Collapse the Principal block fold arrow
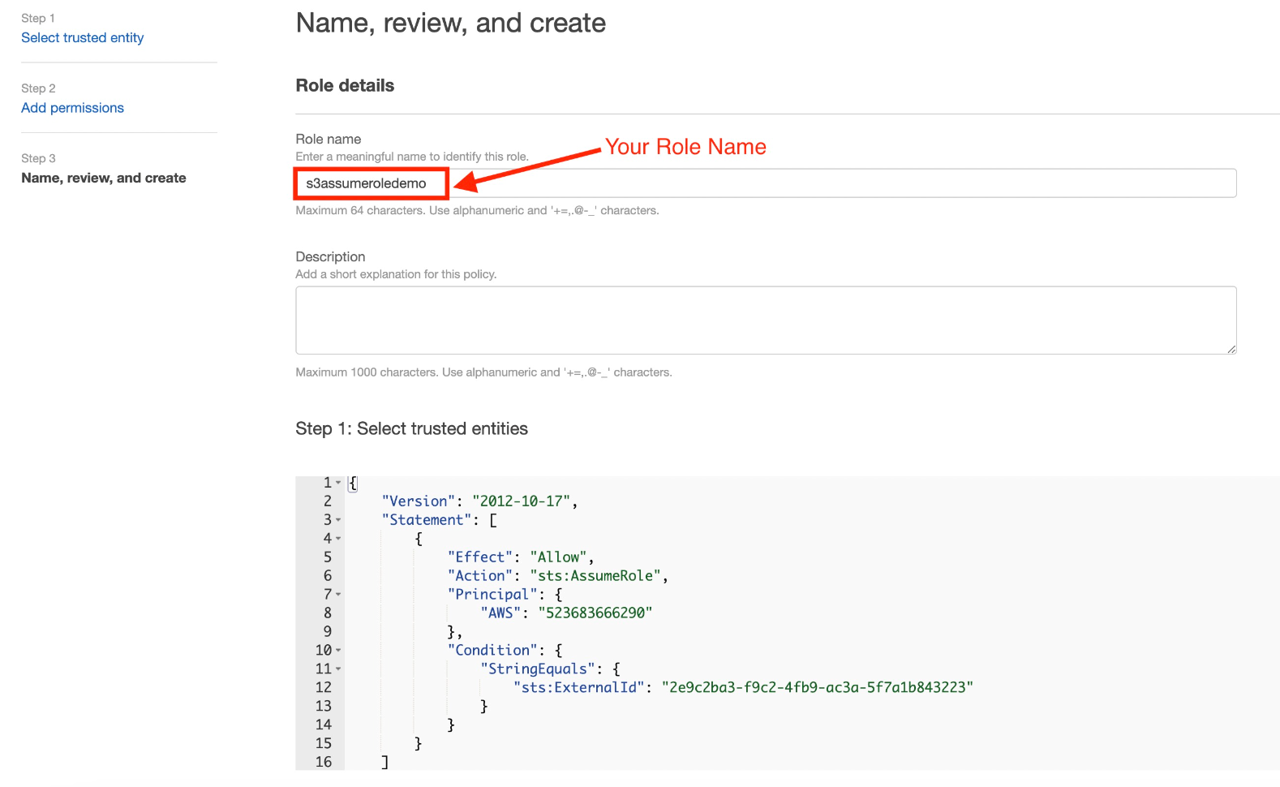 tap(338, 595)
